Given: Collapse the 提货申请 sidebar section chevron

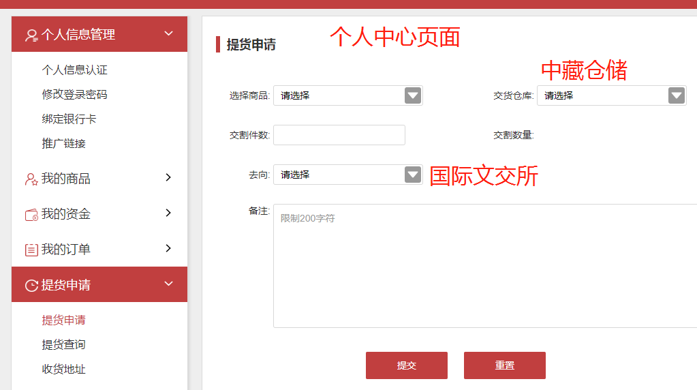Looking at the screenshot, I should pos(168,284).
